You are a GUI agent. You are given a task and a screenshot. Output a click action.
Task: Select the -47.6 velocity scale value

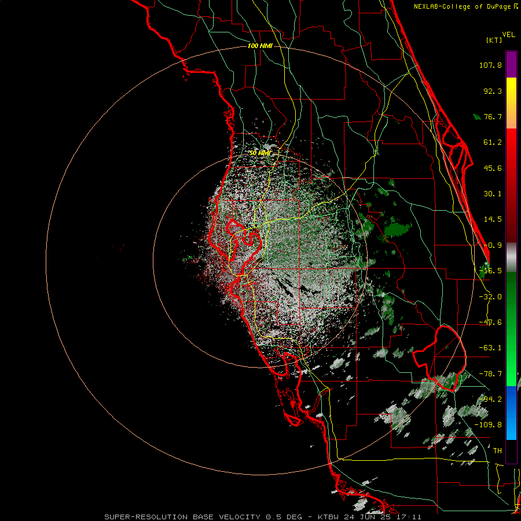point(490,322)
